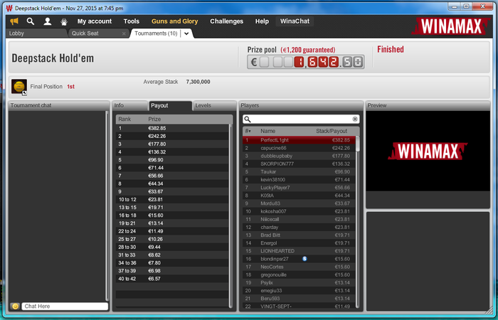This screenshot has width=498, height=320.
Task: Open Guns and Glory
Action: coord(174,21)
